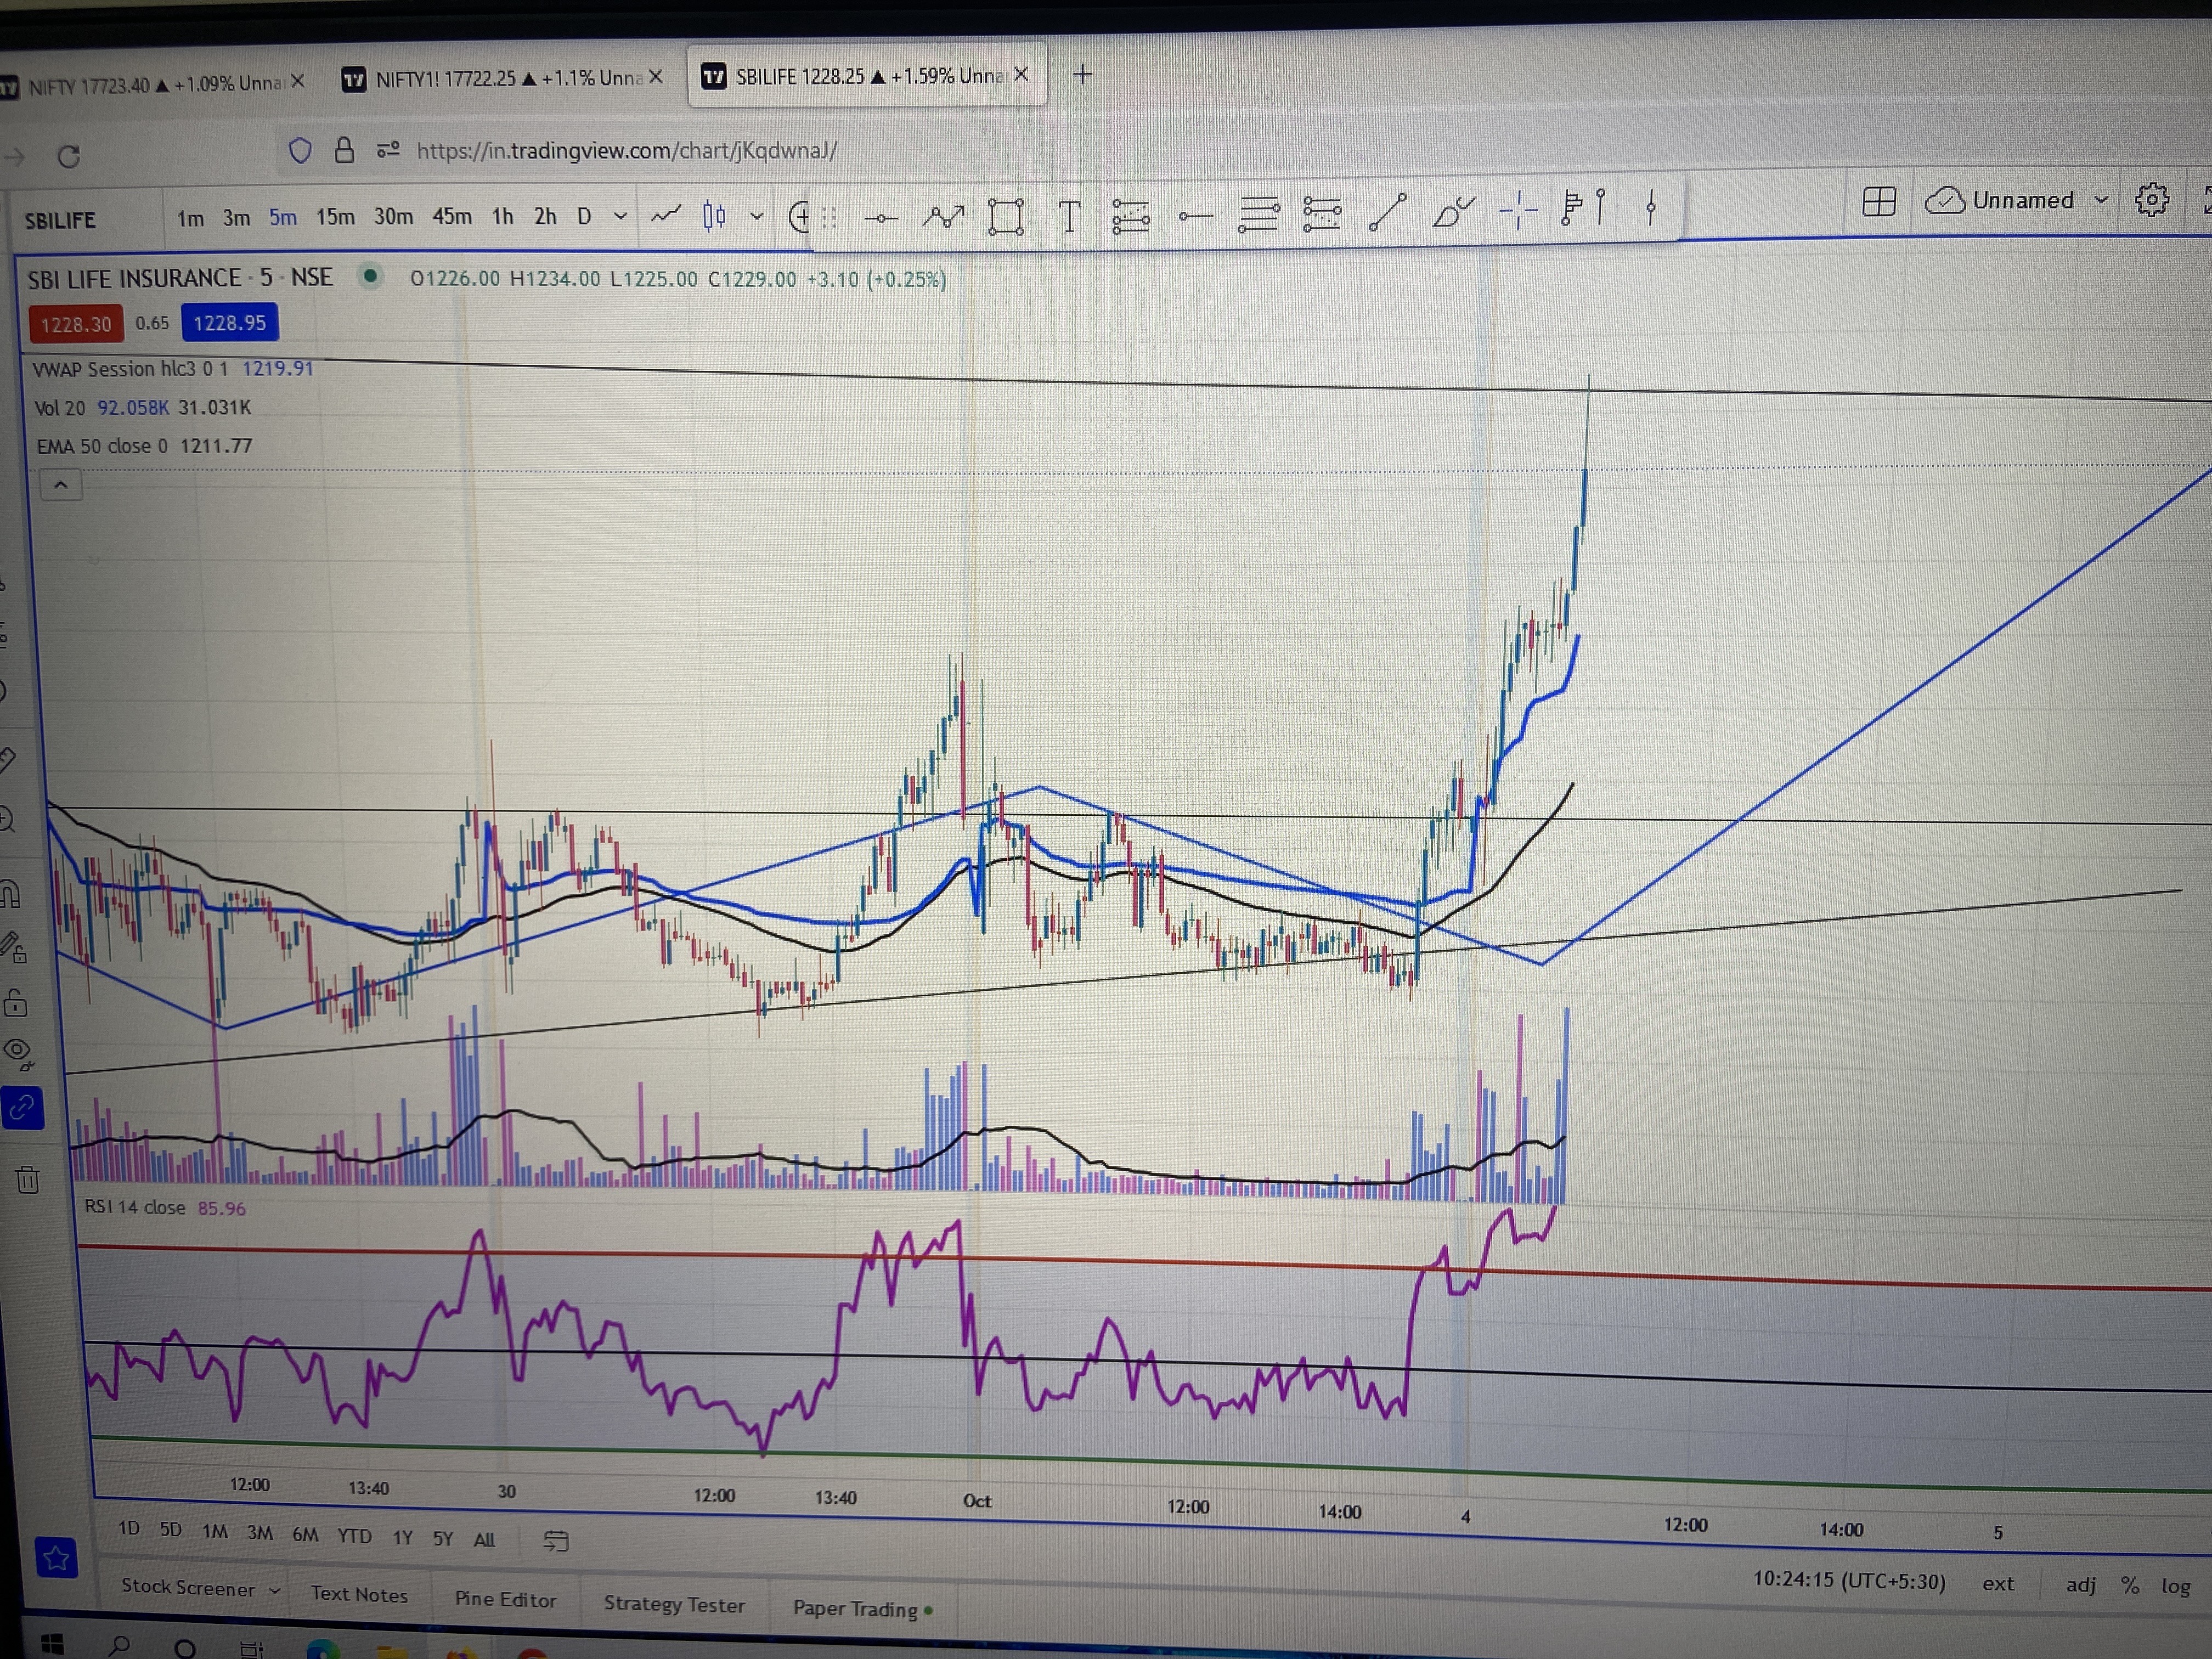Click the layout grid select icon
The height and width of the screenshot is (1659, 2212).
[x=1879, y=201]
